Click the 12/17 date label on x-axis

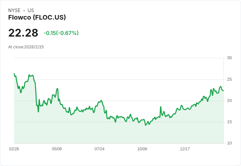pyautogui.click(x=185, y=149)
